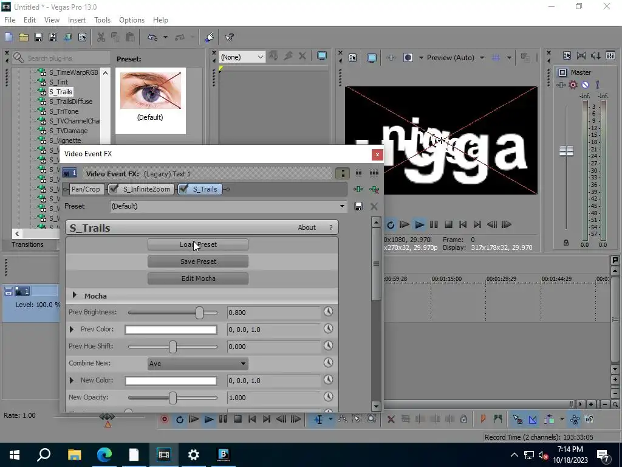Expand the Mocha section
The width and height of the screenshot is (622, 467).
pos(75,296)
